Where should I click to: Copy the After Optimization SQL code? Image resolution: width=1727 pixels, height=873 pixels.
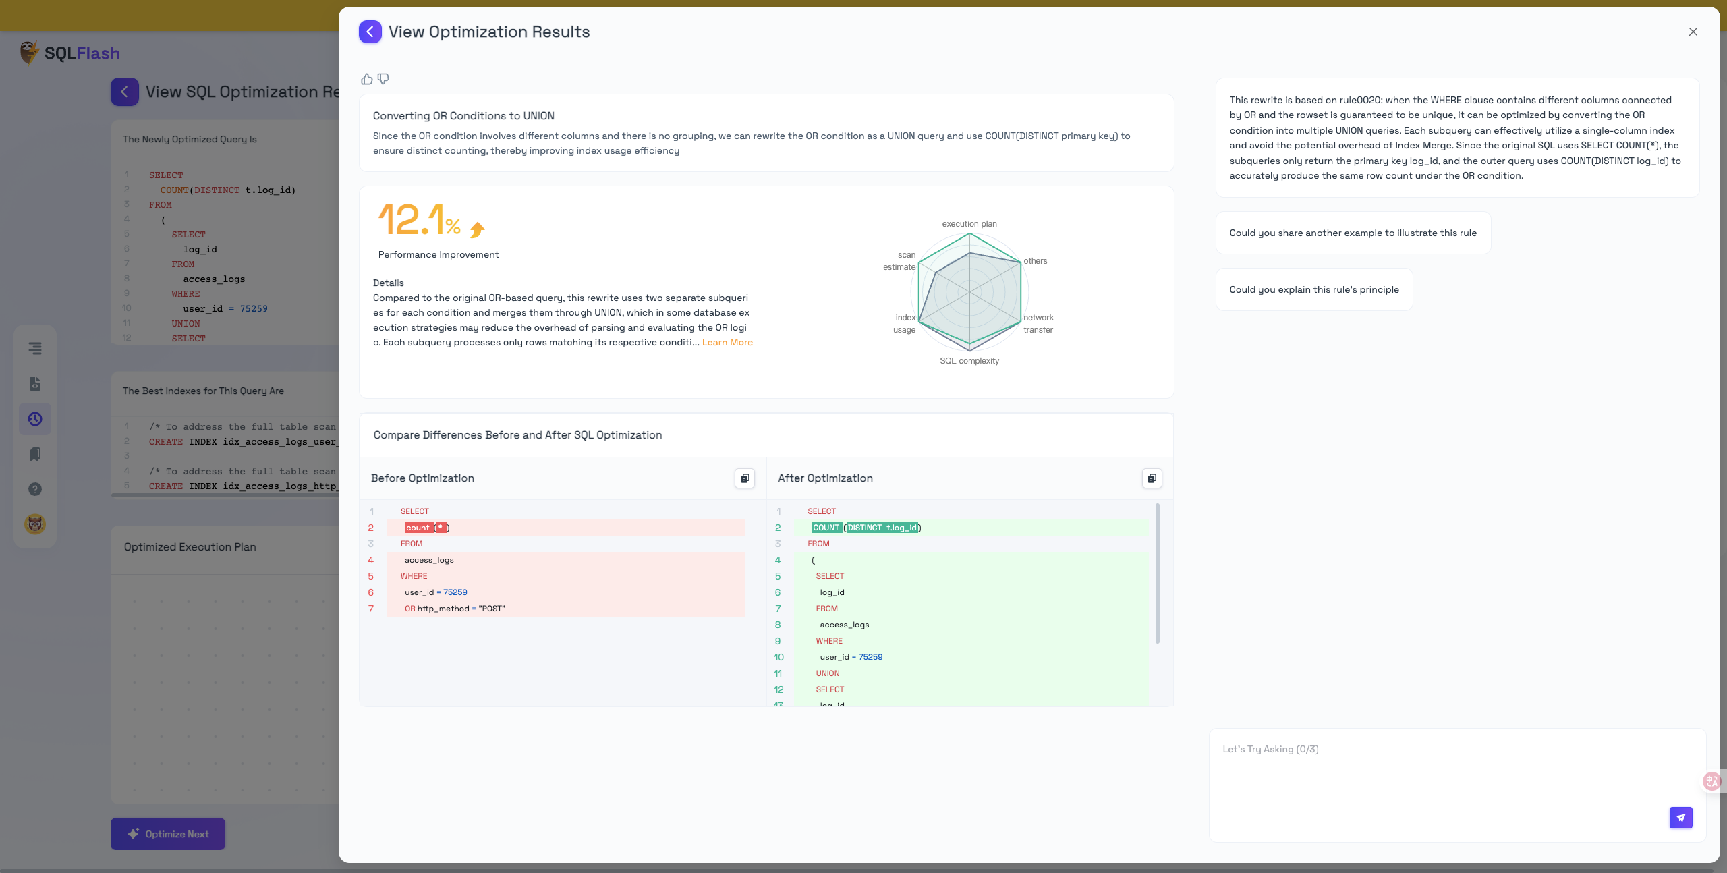point(1152,478)
